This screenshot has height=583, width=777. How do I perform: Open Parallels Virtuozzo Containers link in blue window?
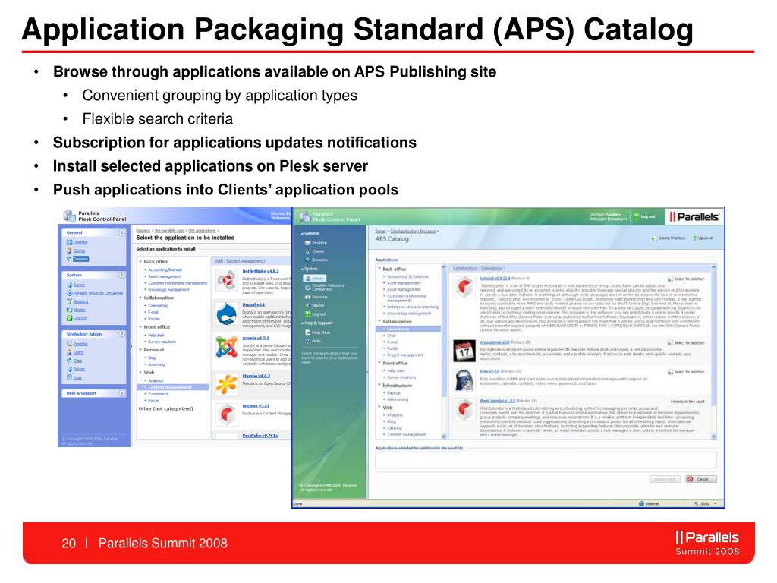pos(99,293)
